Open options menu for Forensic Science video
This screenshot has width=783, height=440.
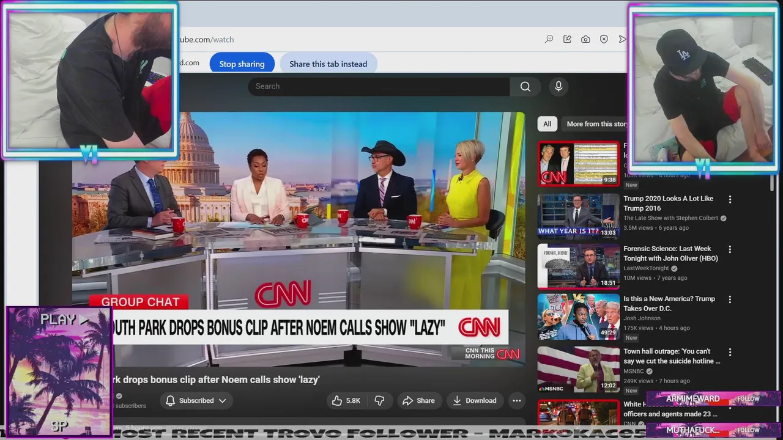coord(730,249)
